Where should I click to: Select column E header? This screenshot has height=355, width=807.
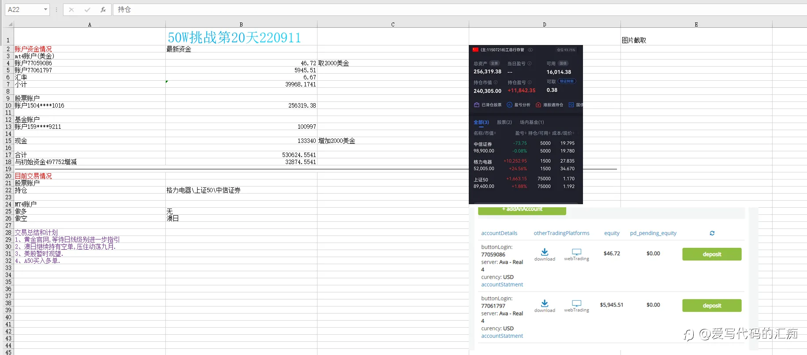(696, 24)
